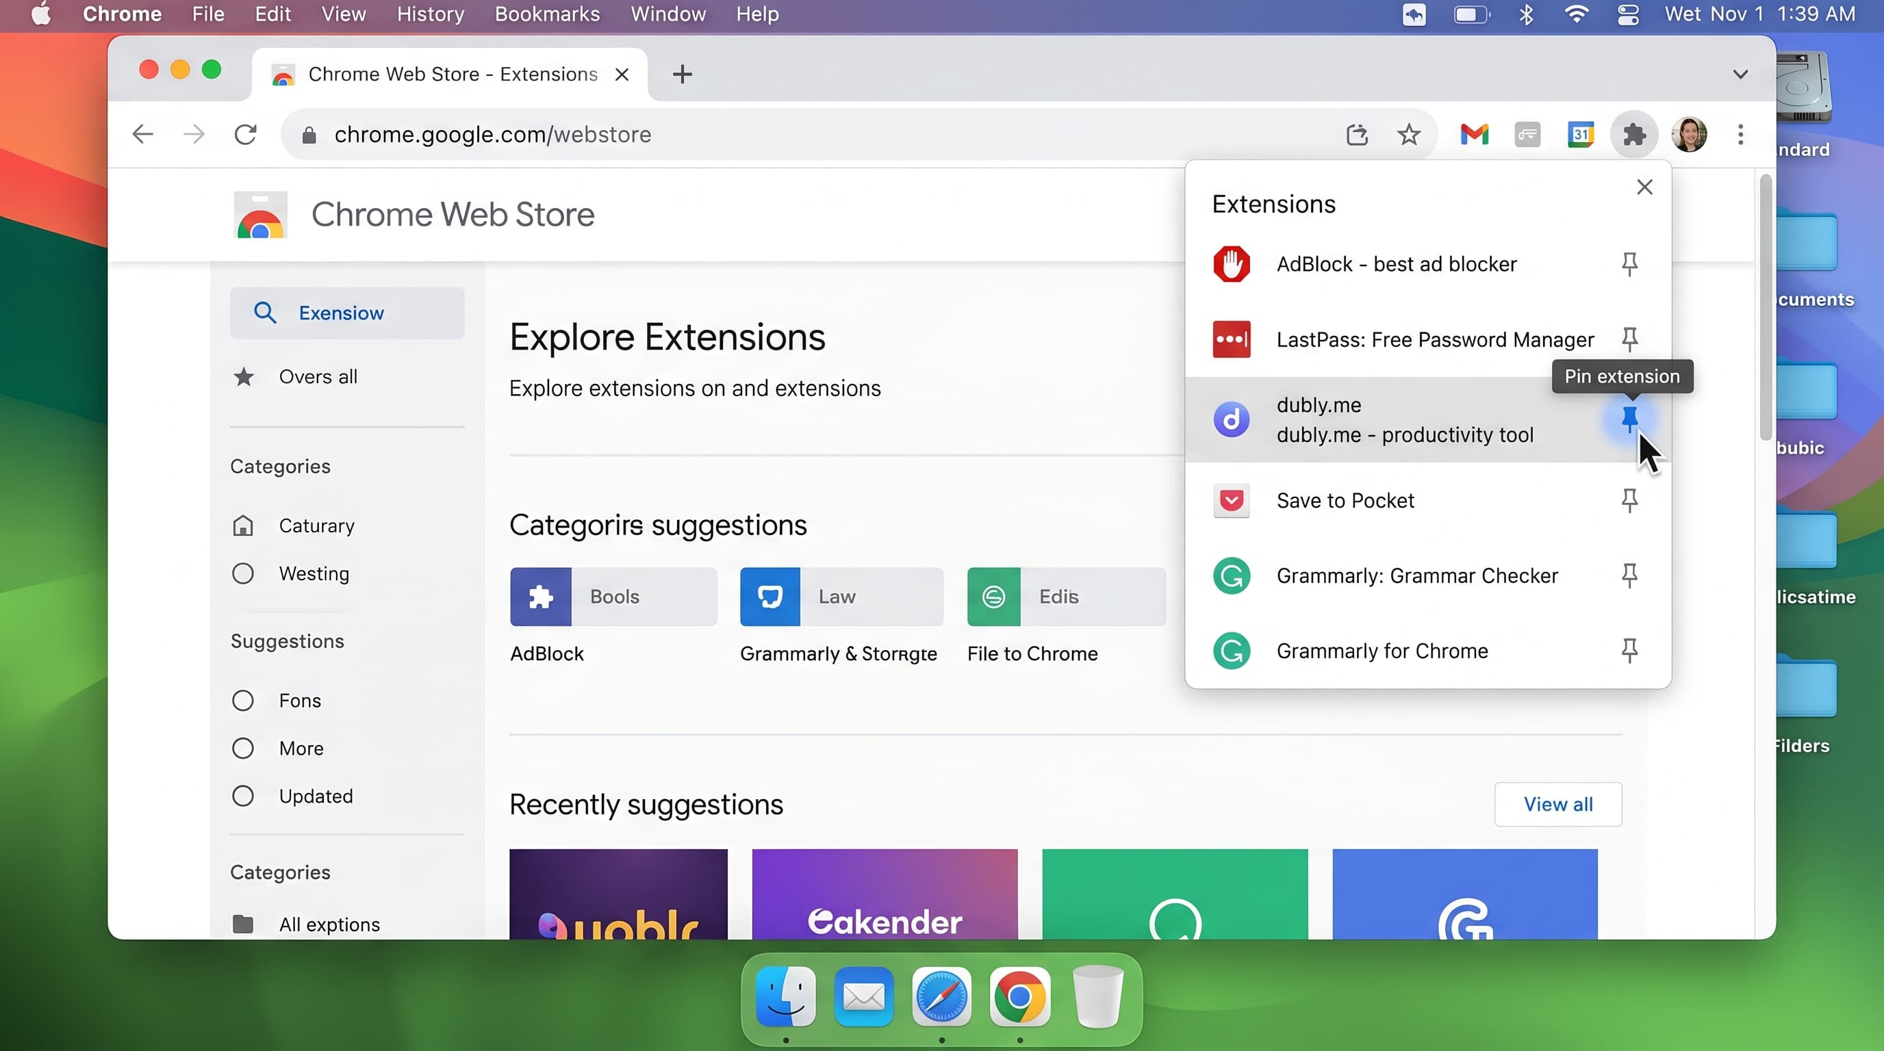Open Control Center in menu bar
This screenshot has width=1884, height=1051.
click(x=1627, y=14)
